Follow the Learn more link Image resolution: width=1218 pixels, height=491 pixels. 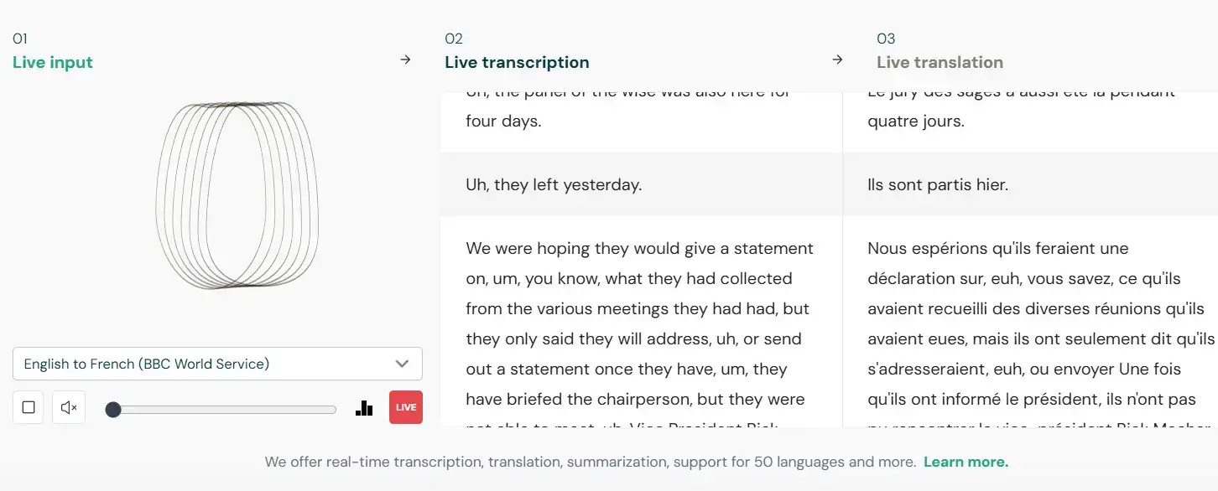click(x=966, y=462)
